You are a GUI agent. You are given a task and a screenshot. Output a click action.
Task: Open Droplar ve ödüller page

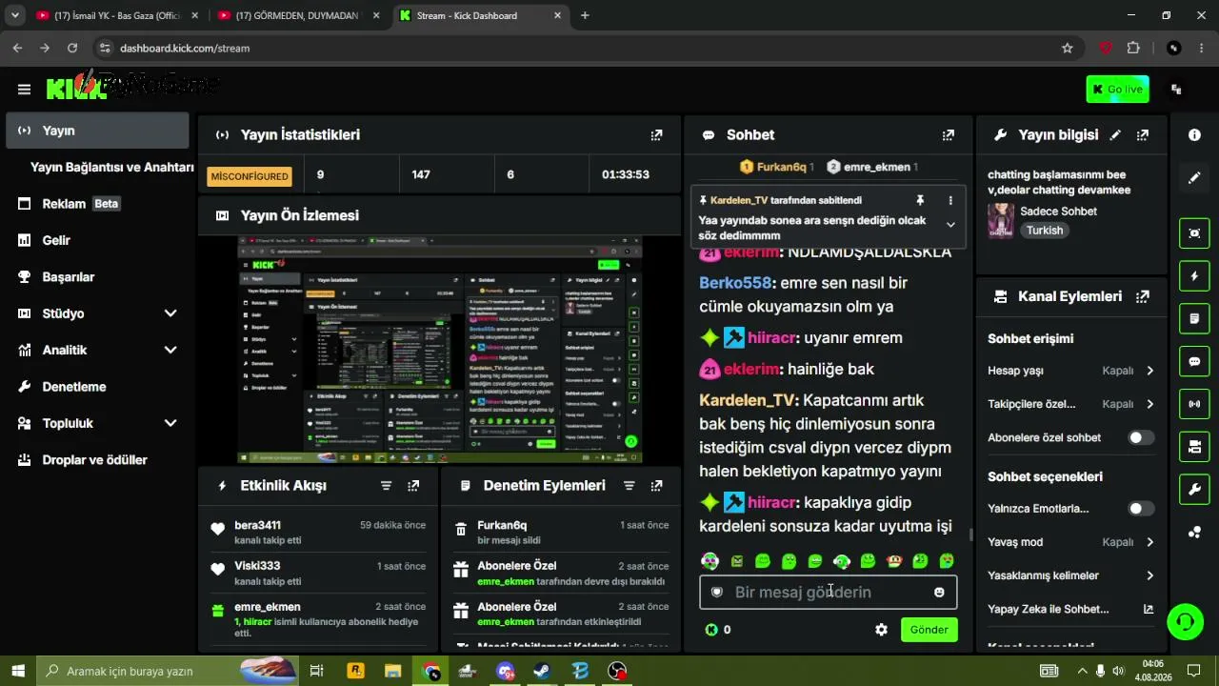coord(98,460)
